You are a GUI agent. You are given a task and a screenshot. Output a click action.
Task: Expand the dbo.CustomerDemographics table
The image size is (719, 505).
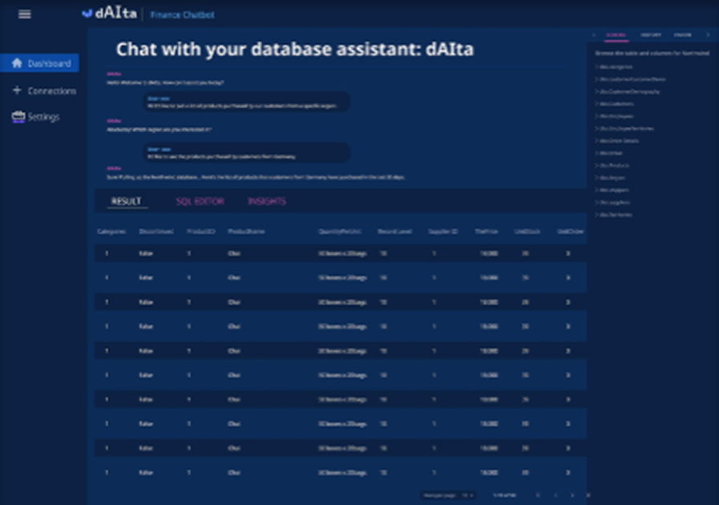click(x=628, y=91)
